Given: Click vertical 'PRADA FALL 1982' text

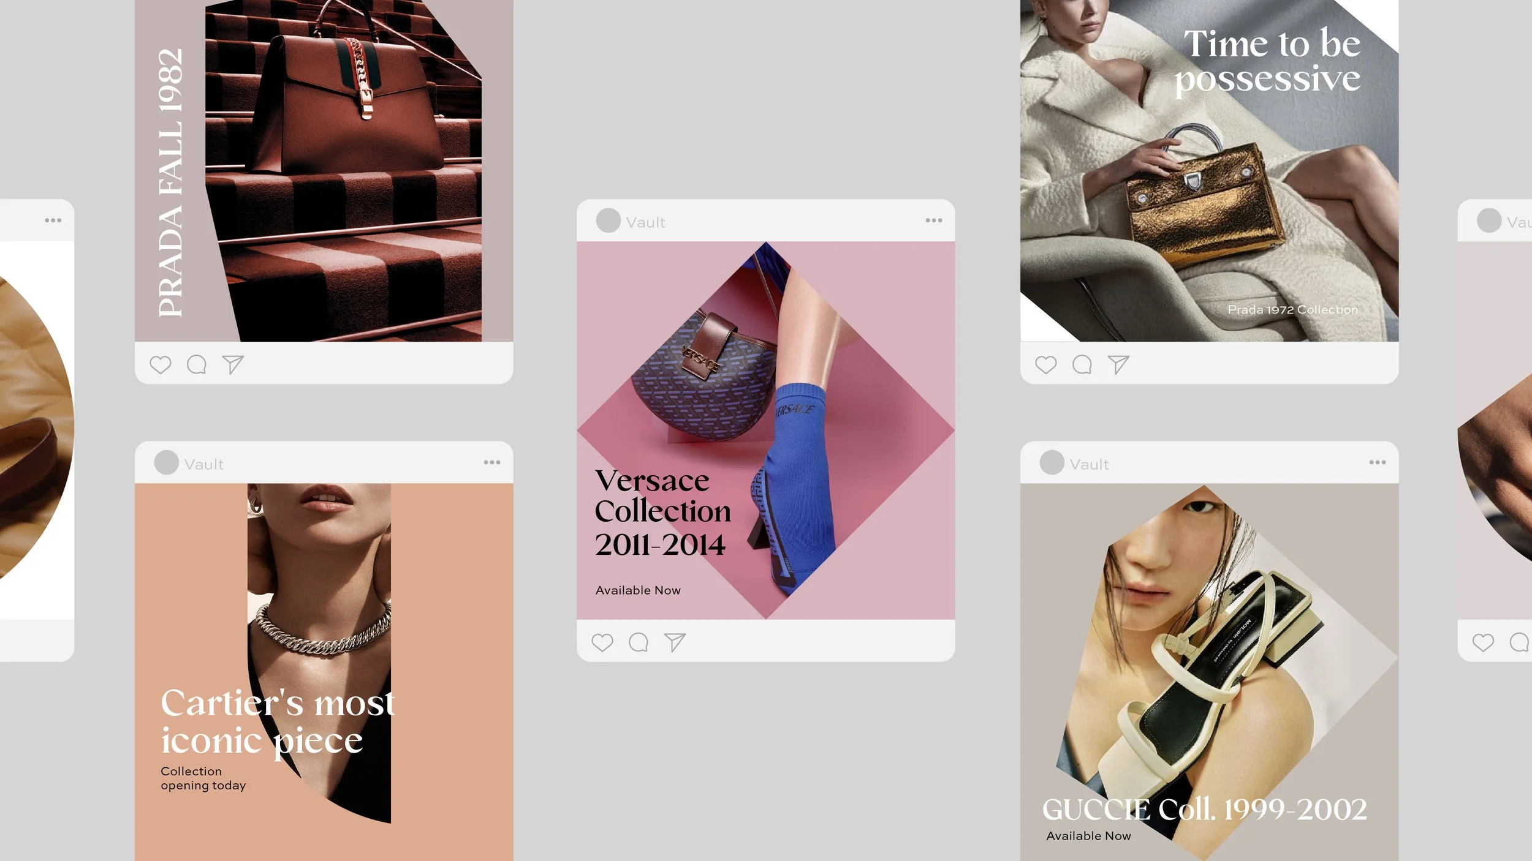Looking at the screenshot, I should tap(171, 182).
